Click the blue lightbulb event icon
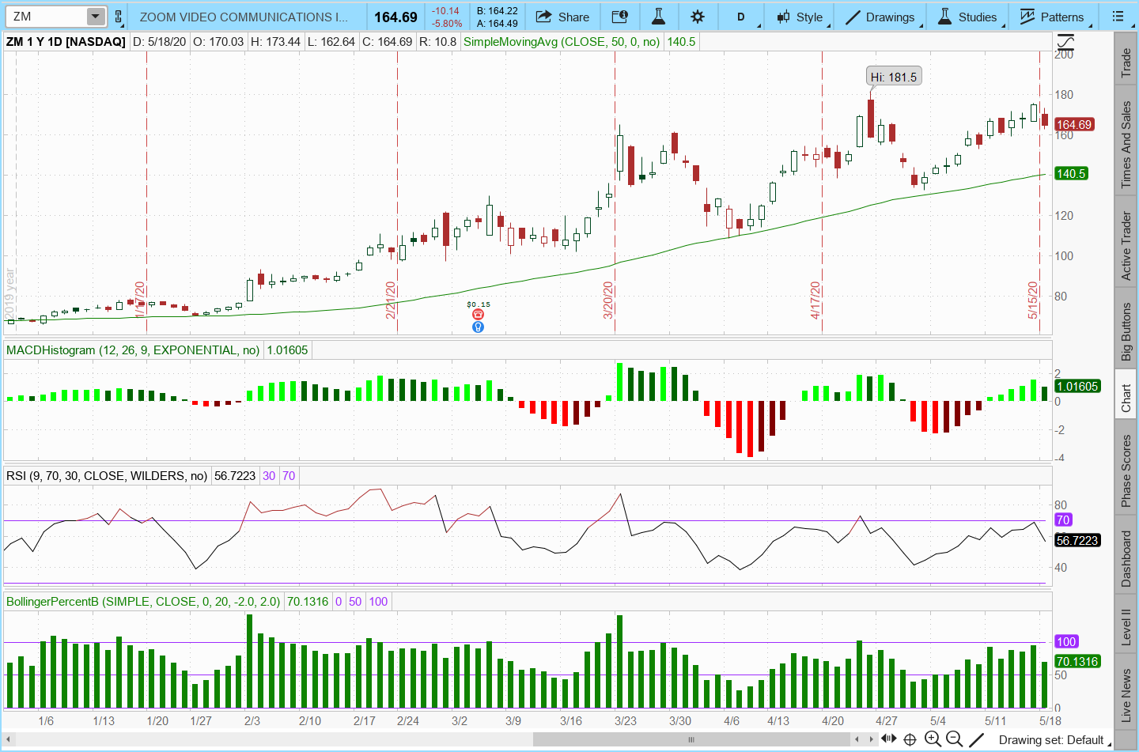The image size is (1139, 752). point(478,327)
